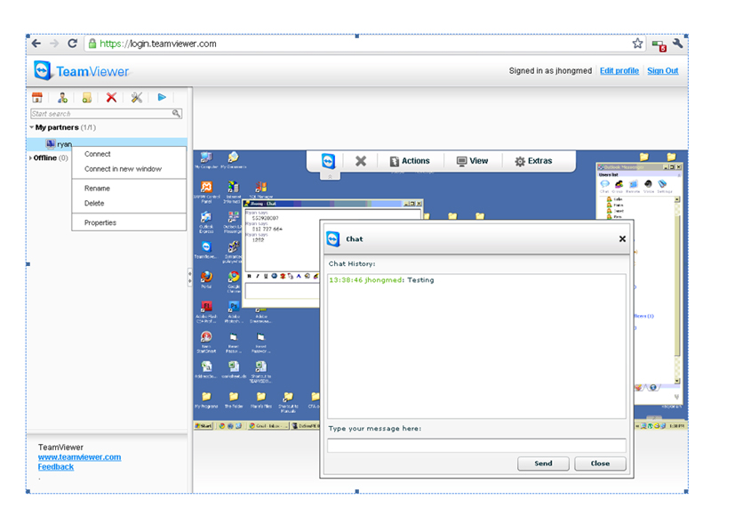This screenshot has height=524, width=743.
Task: Select the Add partner icon
Action: click(x=61, y=97)
